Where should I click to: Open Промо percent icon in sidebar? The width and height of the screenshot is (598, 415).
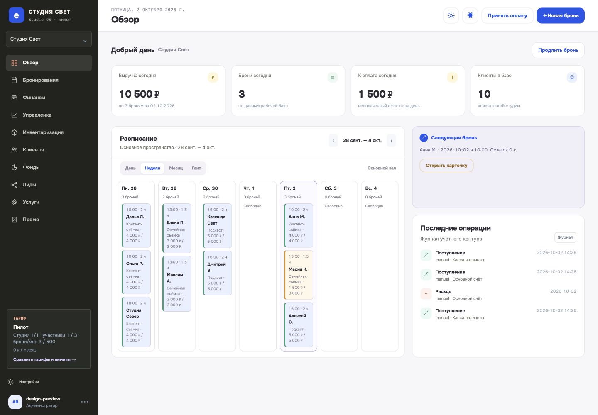point(15,220)
